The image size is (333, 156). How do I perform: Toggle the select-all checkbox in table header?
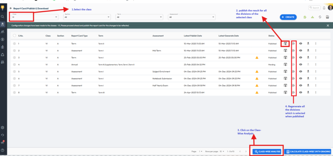15,36
